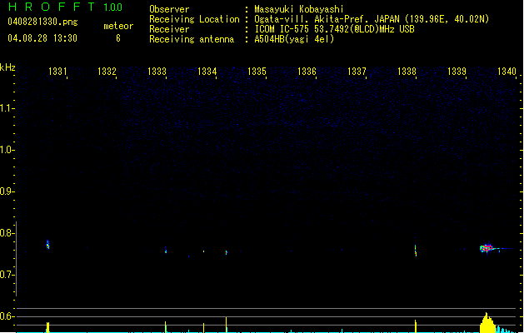The image size is (524, 333).
Task: Click the 1332 time axis marker
Action: 107,71
